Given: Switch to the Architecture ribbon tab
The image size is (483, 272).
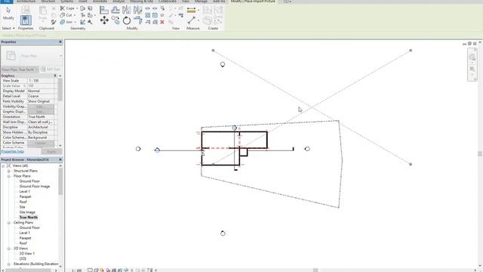Looking at the screenshot, I should (26, 2).
